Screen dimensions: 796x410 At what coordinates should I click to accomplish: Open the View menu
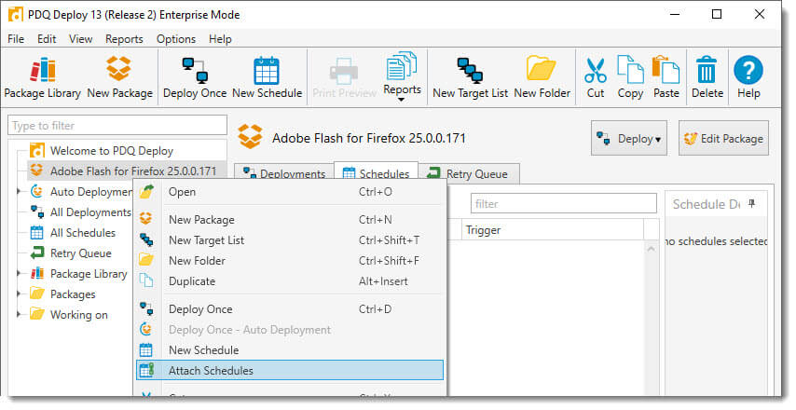pyautogui.click(x=81, y=39)
